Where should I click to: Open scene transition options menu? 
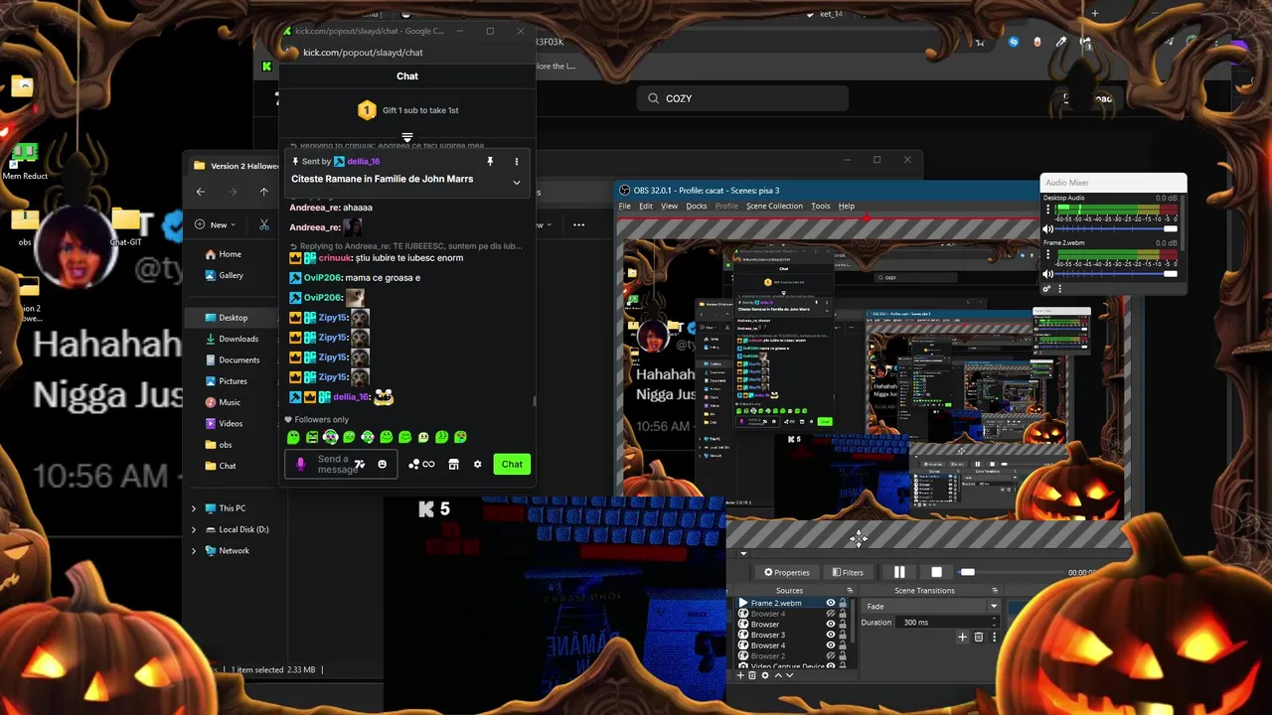[995, 637]
